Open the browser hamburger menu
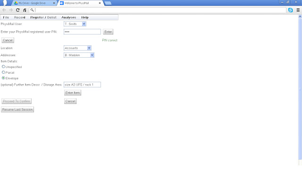Screen dimensions: 302x189 298,10
